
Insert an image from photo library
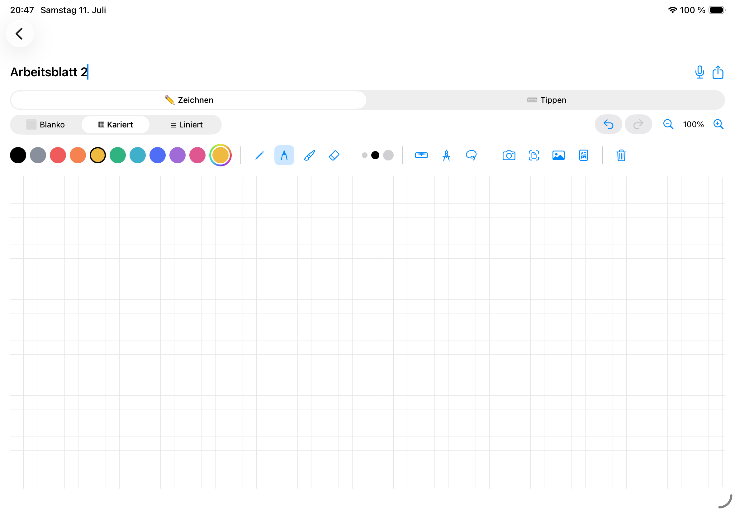[x=558, y=155]
